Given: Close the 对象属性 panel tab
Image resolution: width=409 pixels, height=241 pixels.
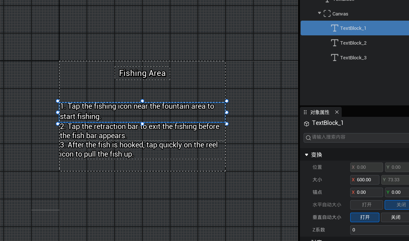Looking at the screenshot, I should pyautogui.click(x=337, y=112).
